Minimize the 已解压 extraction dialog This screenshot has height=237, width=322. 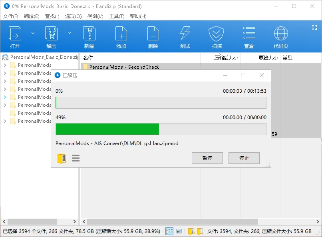(225, 75)
